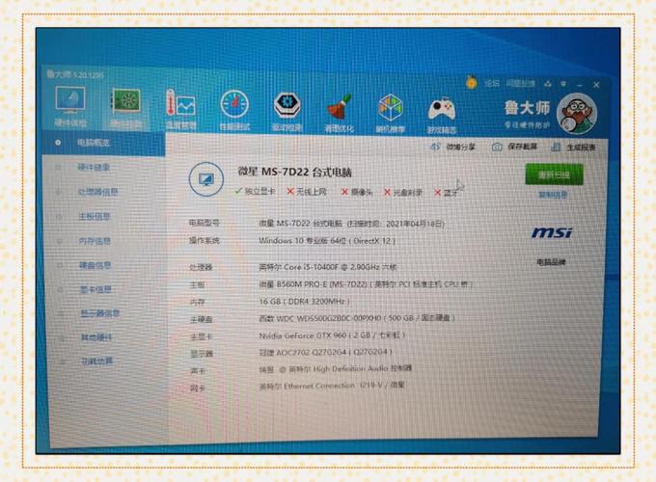Open the 论坛 forum link
This screenshot has height=482, width=656.
pyautogui.click(x=492, y=83)
